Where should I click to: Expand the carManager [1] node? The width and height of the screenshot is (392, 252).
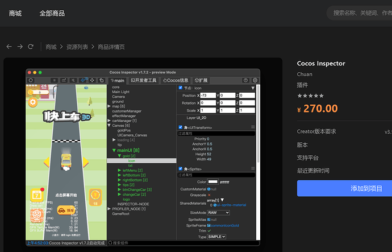[109, 121]
